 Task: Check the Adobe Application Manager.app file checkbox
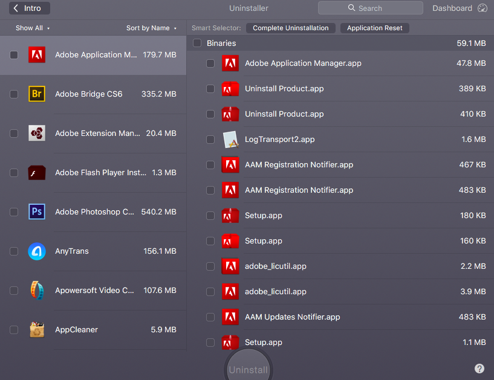tap(210, 63)
